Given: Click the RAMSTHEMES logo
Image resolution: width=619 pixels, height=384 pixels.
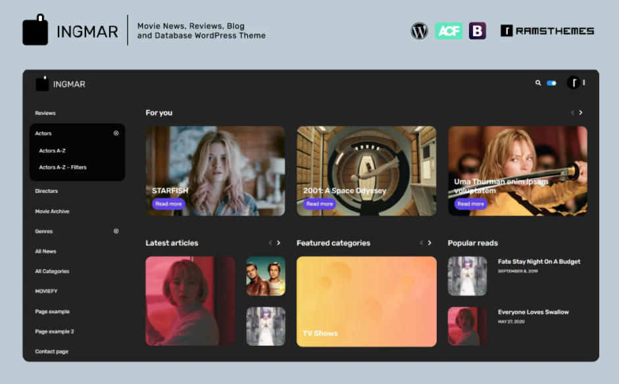Looking at the screenshot, I should coord(547,31).
